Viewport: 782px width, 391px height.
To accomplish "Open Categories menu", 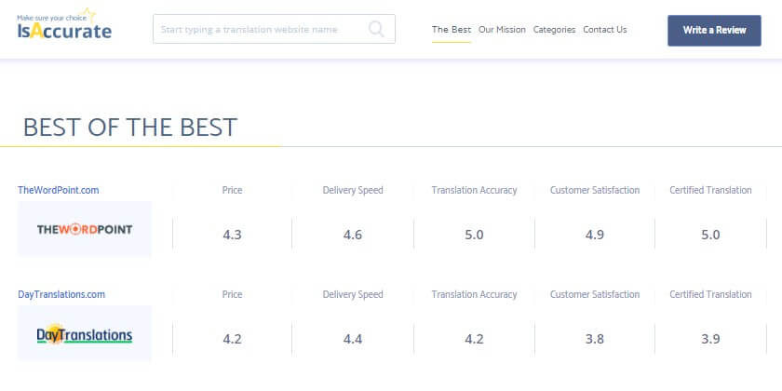I will point(554,30).
